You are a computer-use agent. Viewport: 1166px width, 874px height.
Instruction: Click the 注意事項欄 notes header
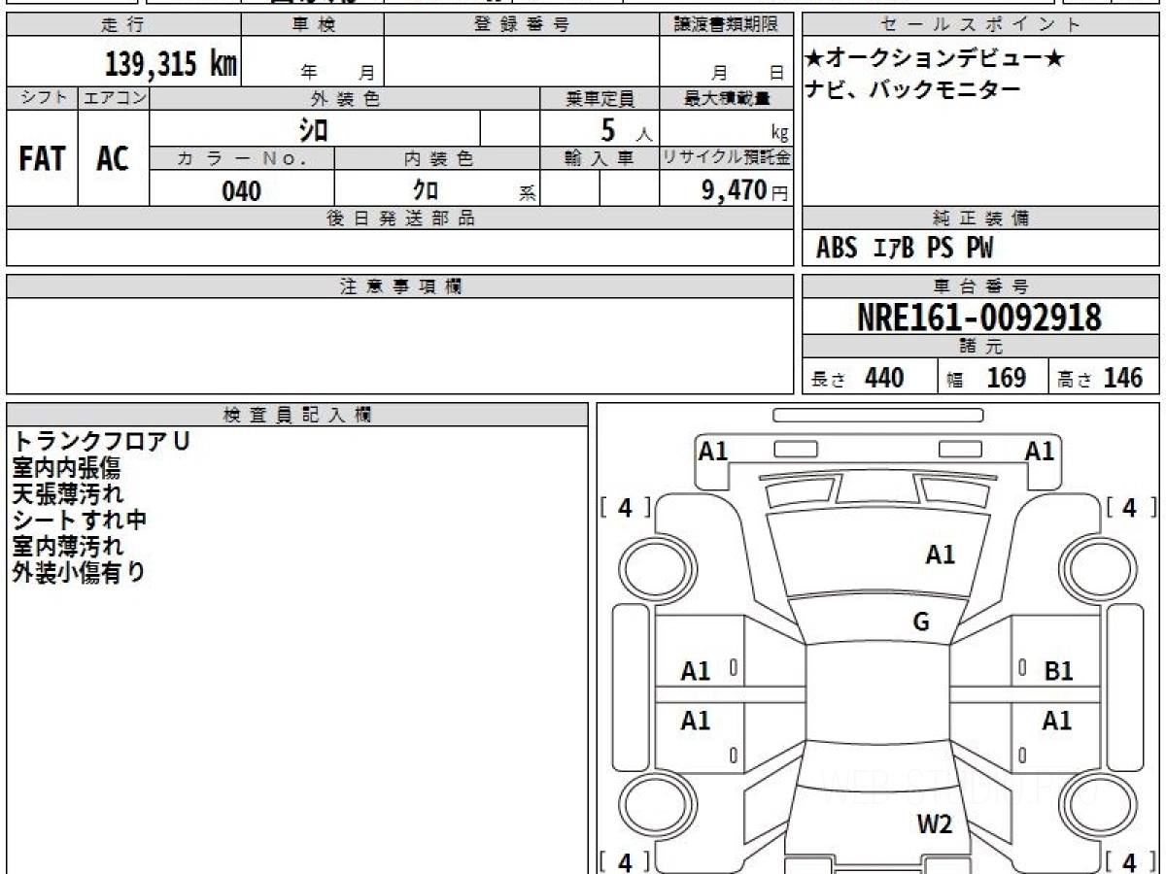pyautogui.click(x=400, y=286)
